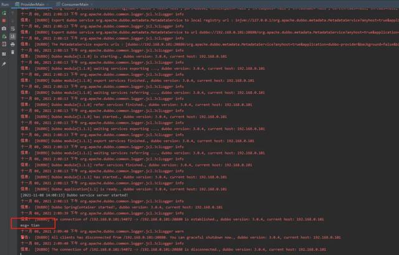Click 'Dubbo module[1.1.0] has started' line
This screenshot has height=255, width=399.
tap(123, 117)
